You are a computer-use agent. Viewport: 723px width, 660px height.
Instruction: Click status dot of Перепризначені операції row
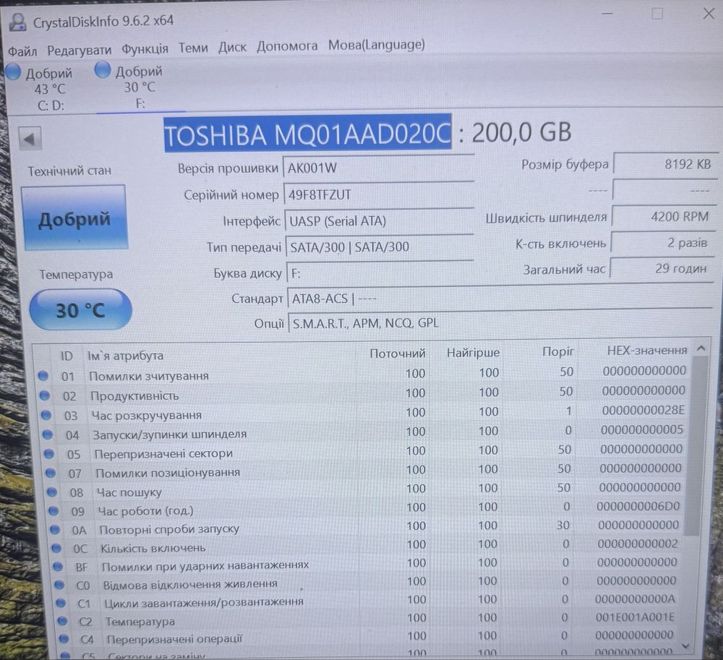pyautogui.click(x=64, y=639)
